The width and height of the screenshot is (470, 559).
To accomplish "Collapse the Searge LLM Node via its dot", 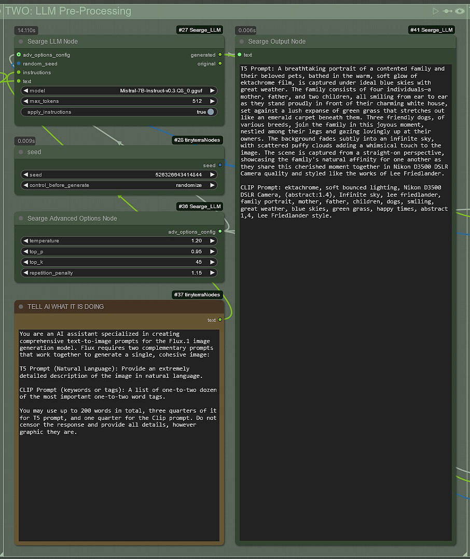I will pos(21,42).
